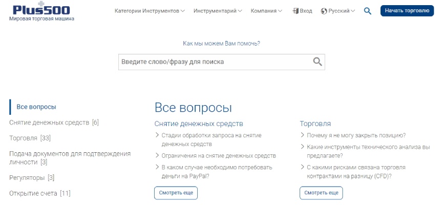Click the Снятие денежных средств section heading
Viewport: 443px width, 205px height.
click(199, 124)
